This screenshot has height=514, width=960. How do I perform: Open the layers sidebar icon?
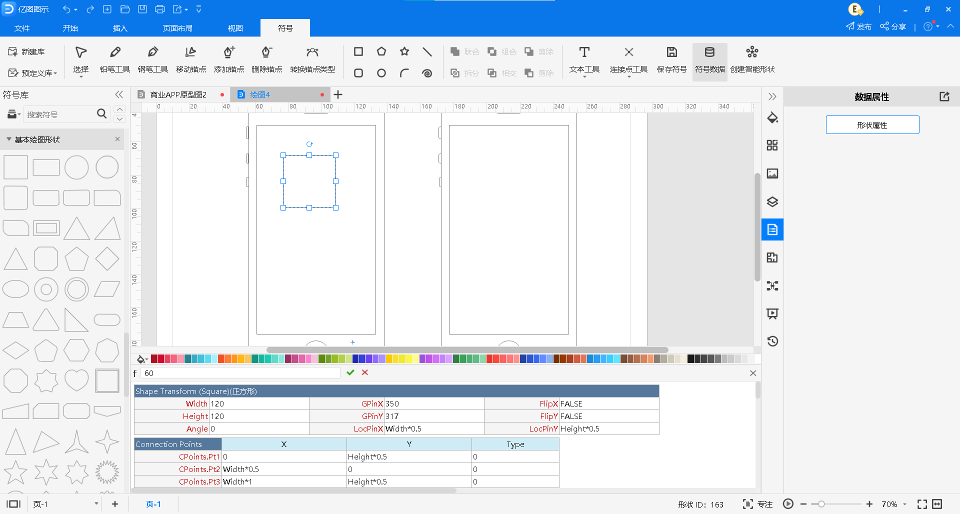point(772,201)
